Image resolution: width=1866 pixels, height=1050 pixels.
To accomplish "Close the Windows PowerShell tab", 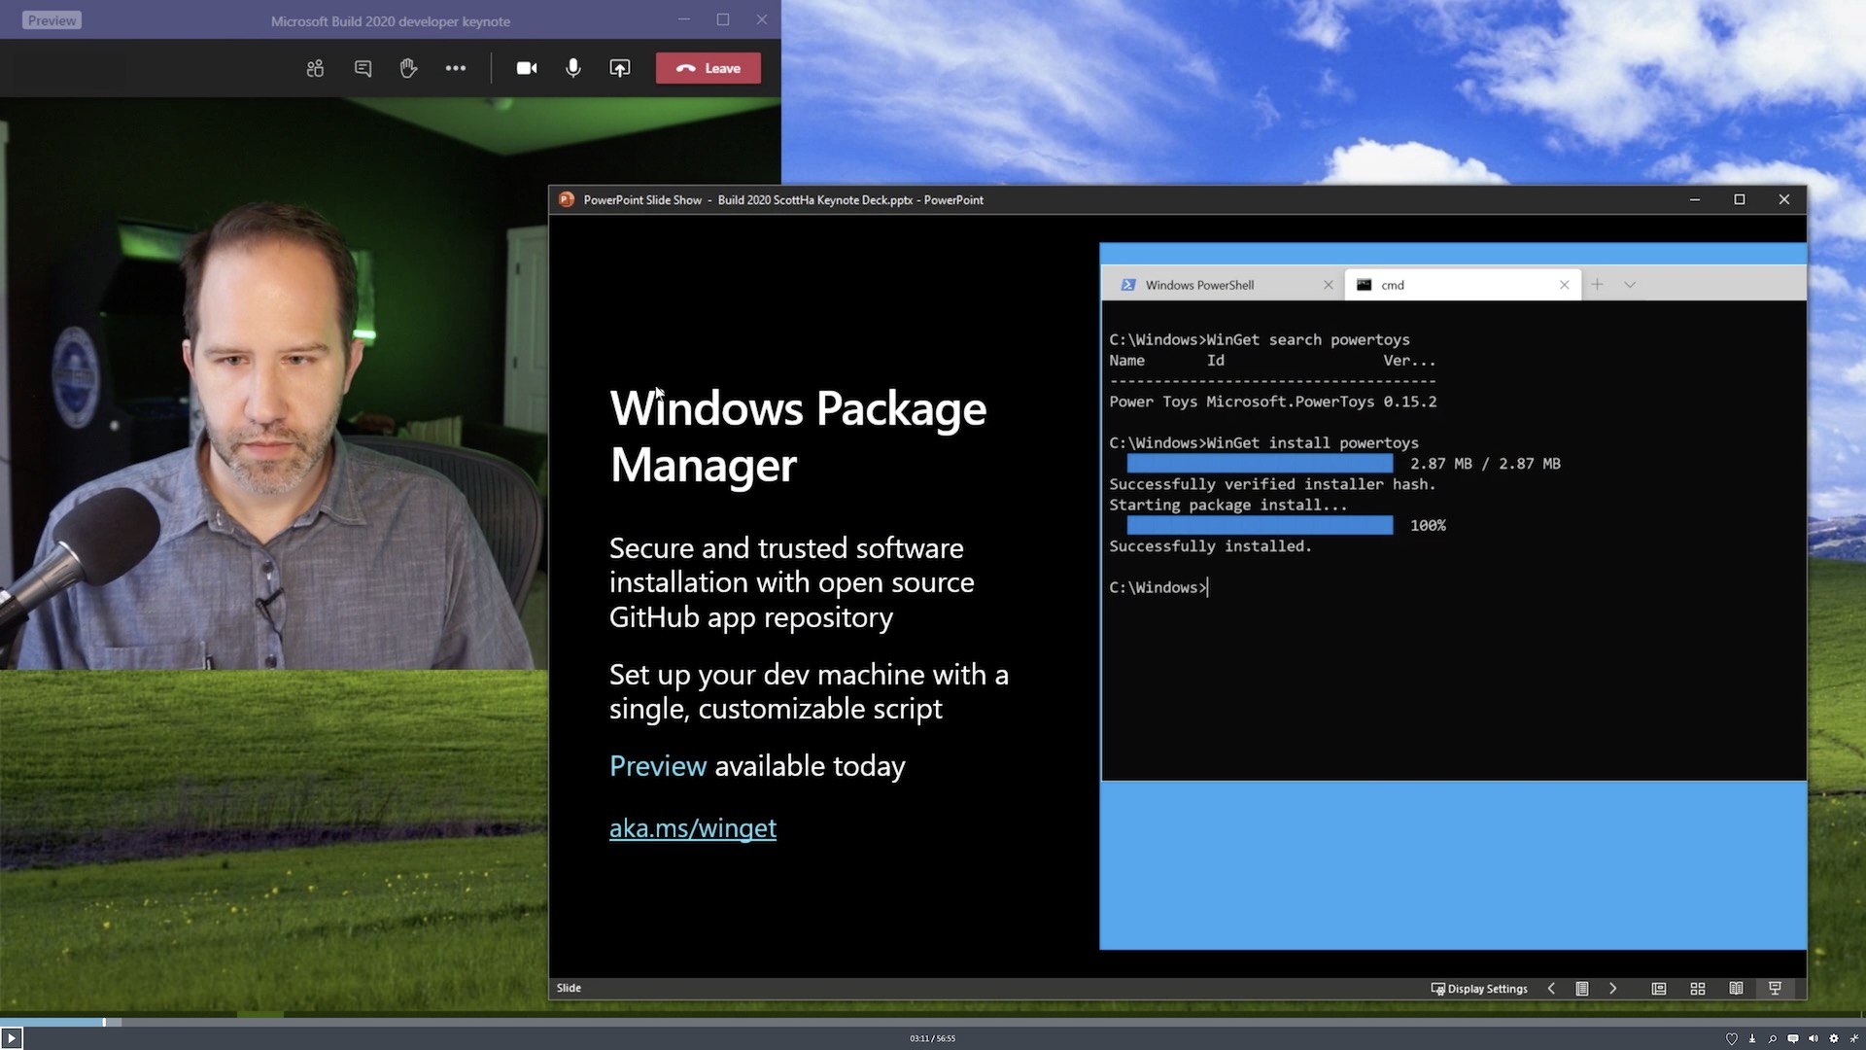I will point(1329,285).
